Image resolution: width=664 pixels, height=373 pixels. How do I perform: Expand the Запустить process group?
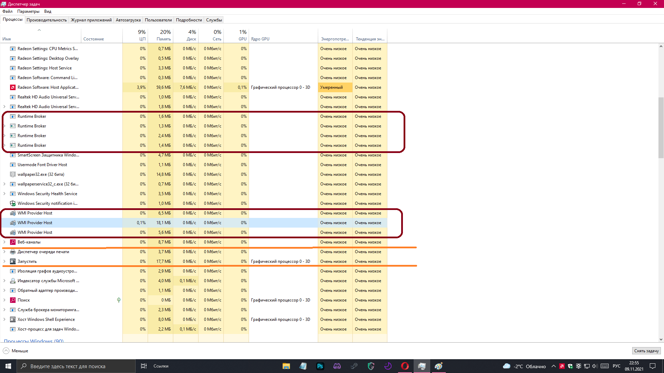[x=4, y=261]
